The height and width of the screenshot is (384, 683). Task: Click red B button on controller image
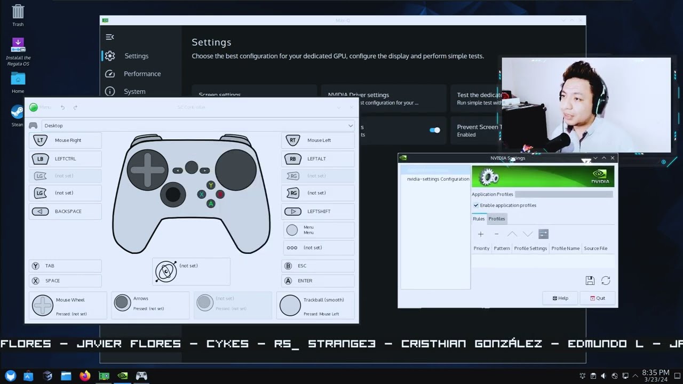coord(220,195)
